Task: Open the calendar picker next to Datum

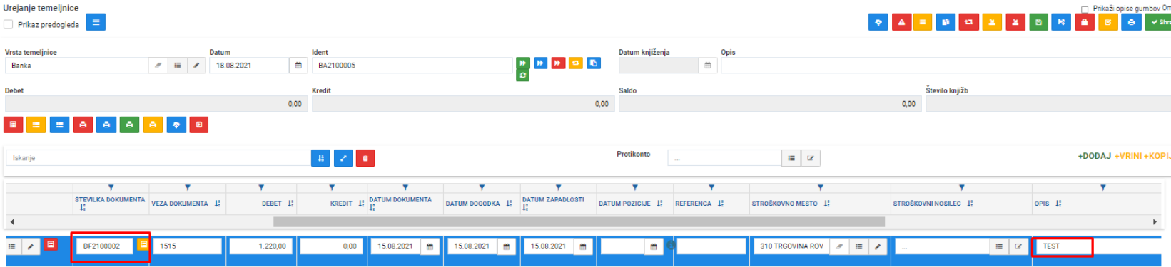Action: tap(298, 66)
